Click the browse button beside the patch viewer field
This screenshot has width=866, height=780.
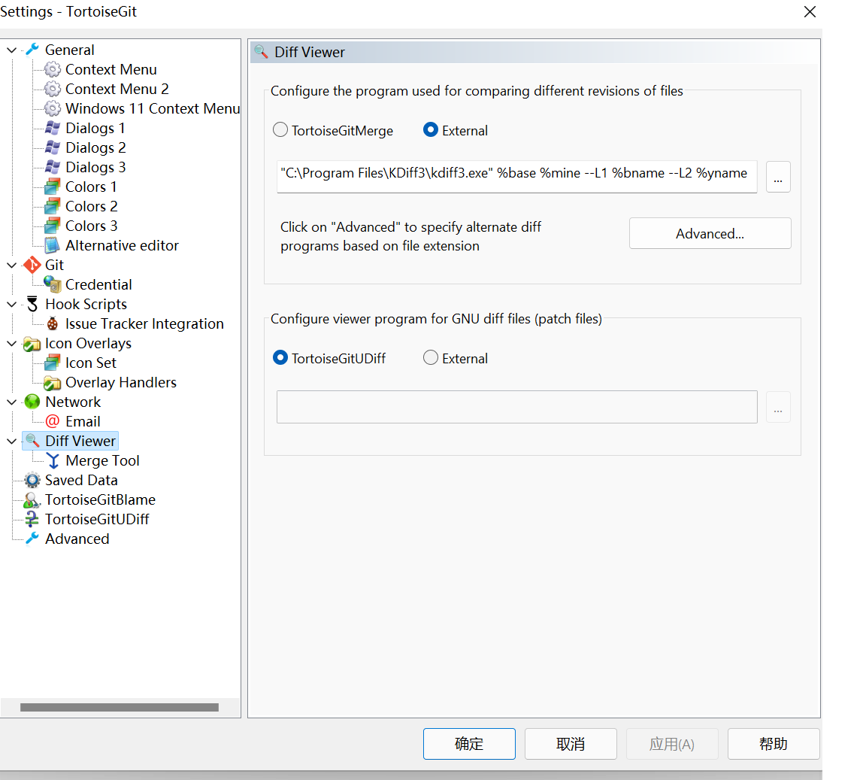(x=778, y=408)
